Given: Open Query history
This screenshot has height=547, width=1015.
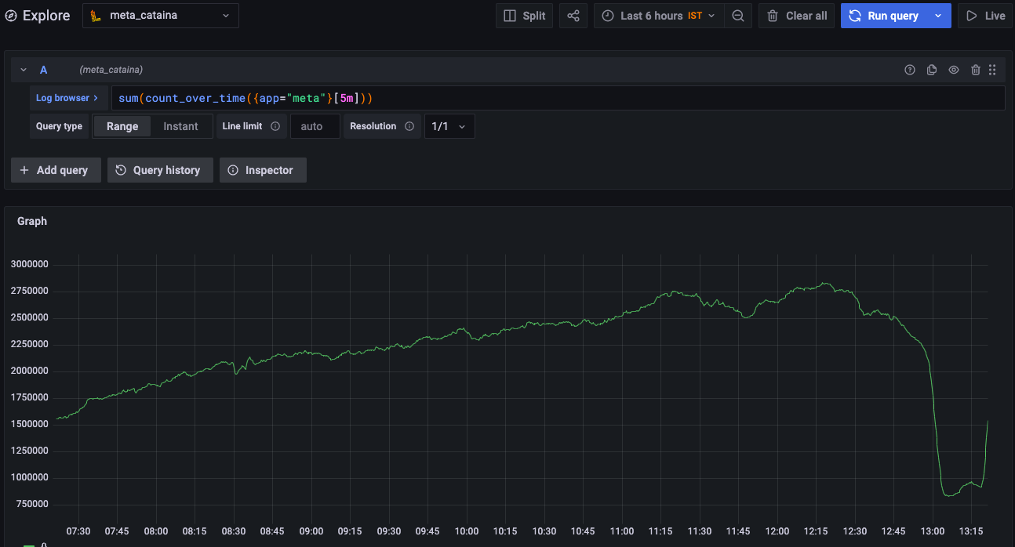Looking at the screenshot, I should point(160,170).
